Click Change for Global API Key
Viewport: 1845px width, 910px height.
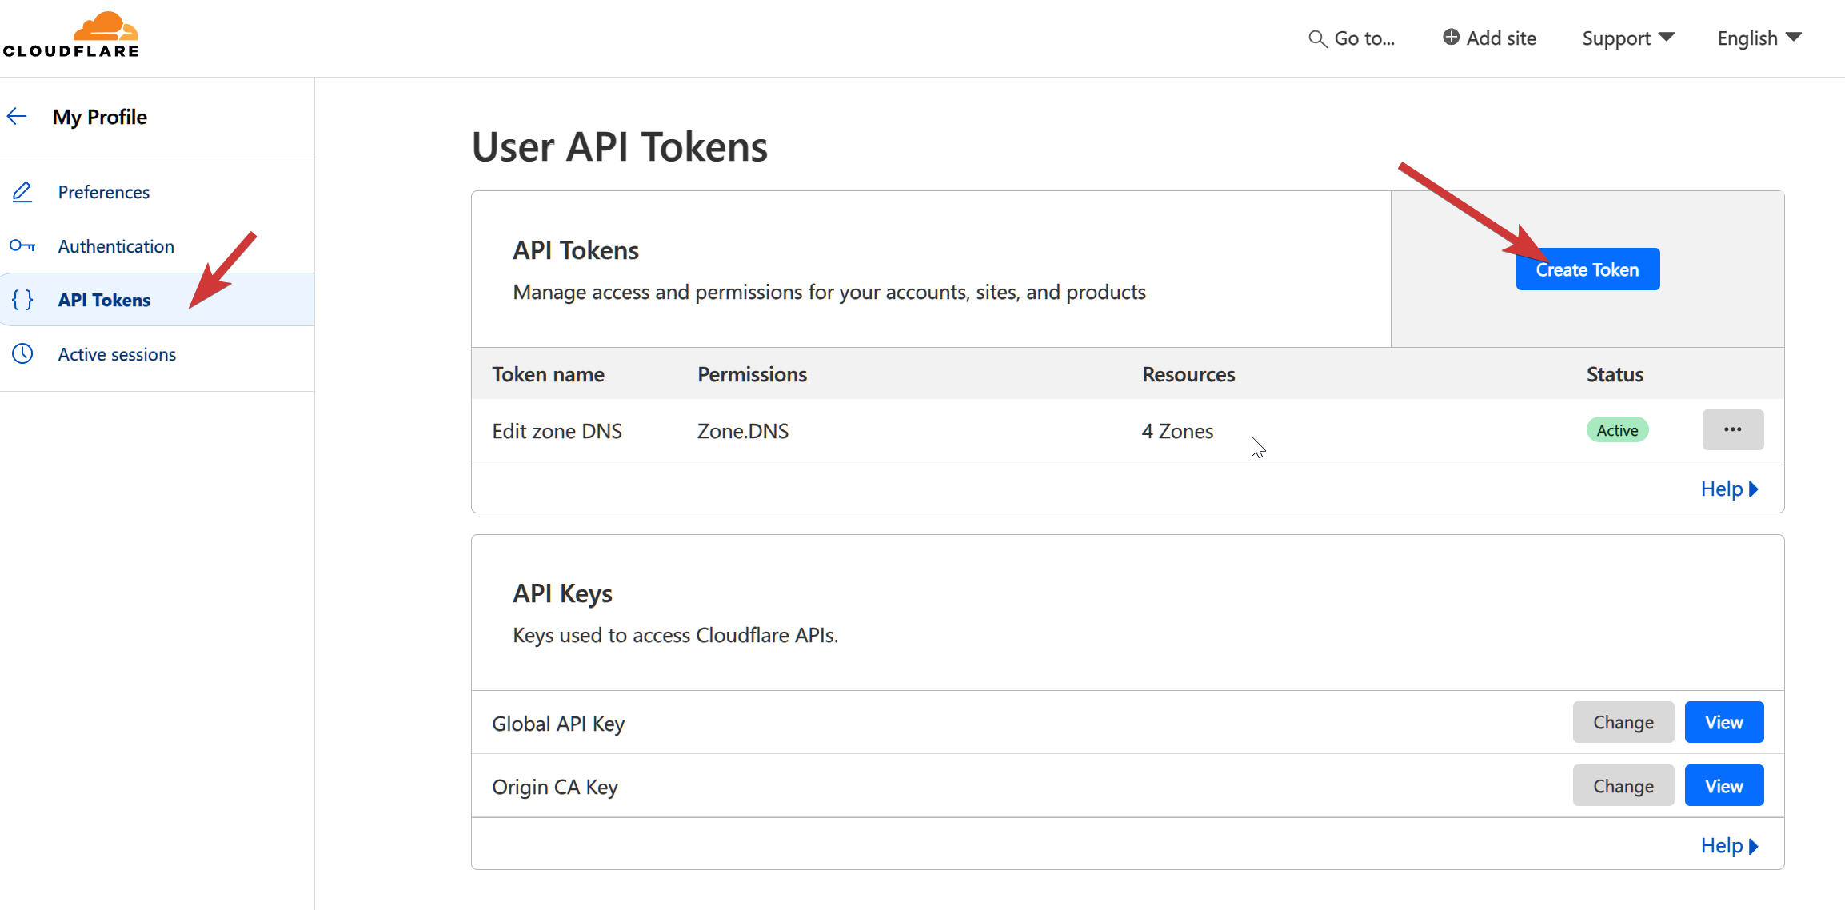[1623, 722]
